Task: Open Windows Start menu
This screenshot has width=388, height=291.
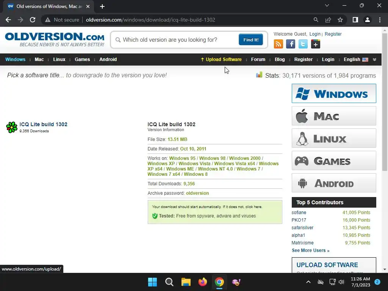Action: (x=152, y=282)
